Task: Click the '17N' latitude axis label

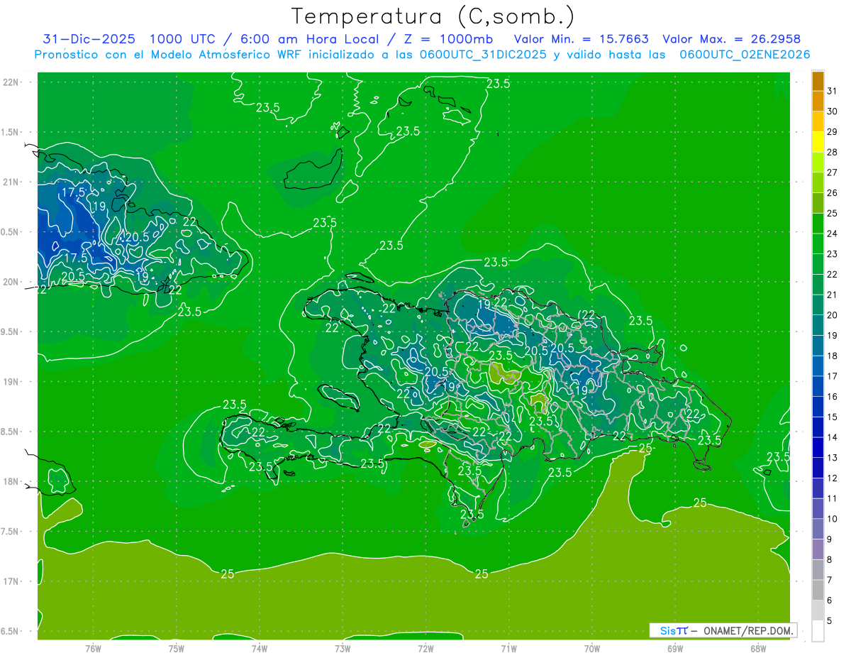Action: pos(11,581)
